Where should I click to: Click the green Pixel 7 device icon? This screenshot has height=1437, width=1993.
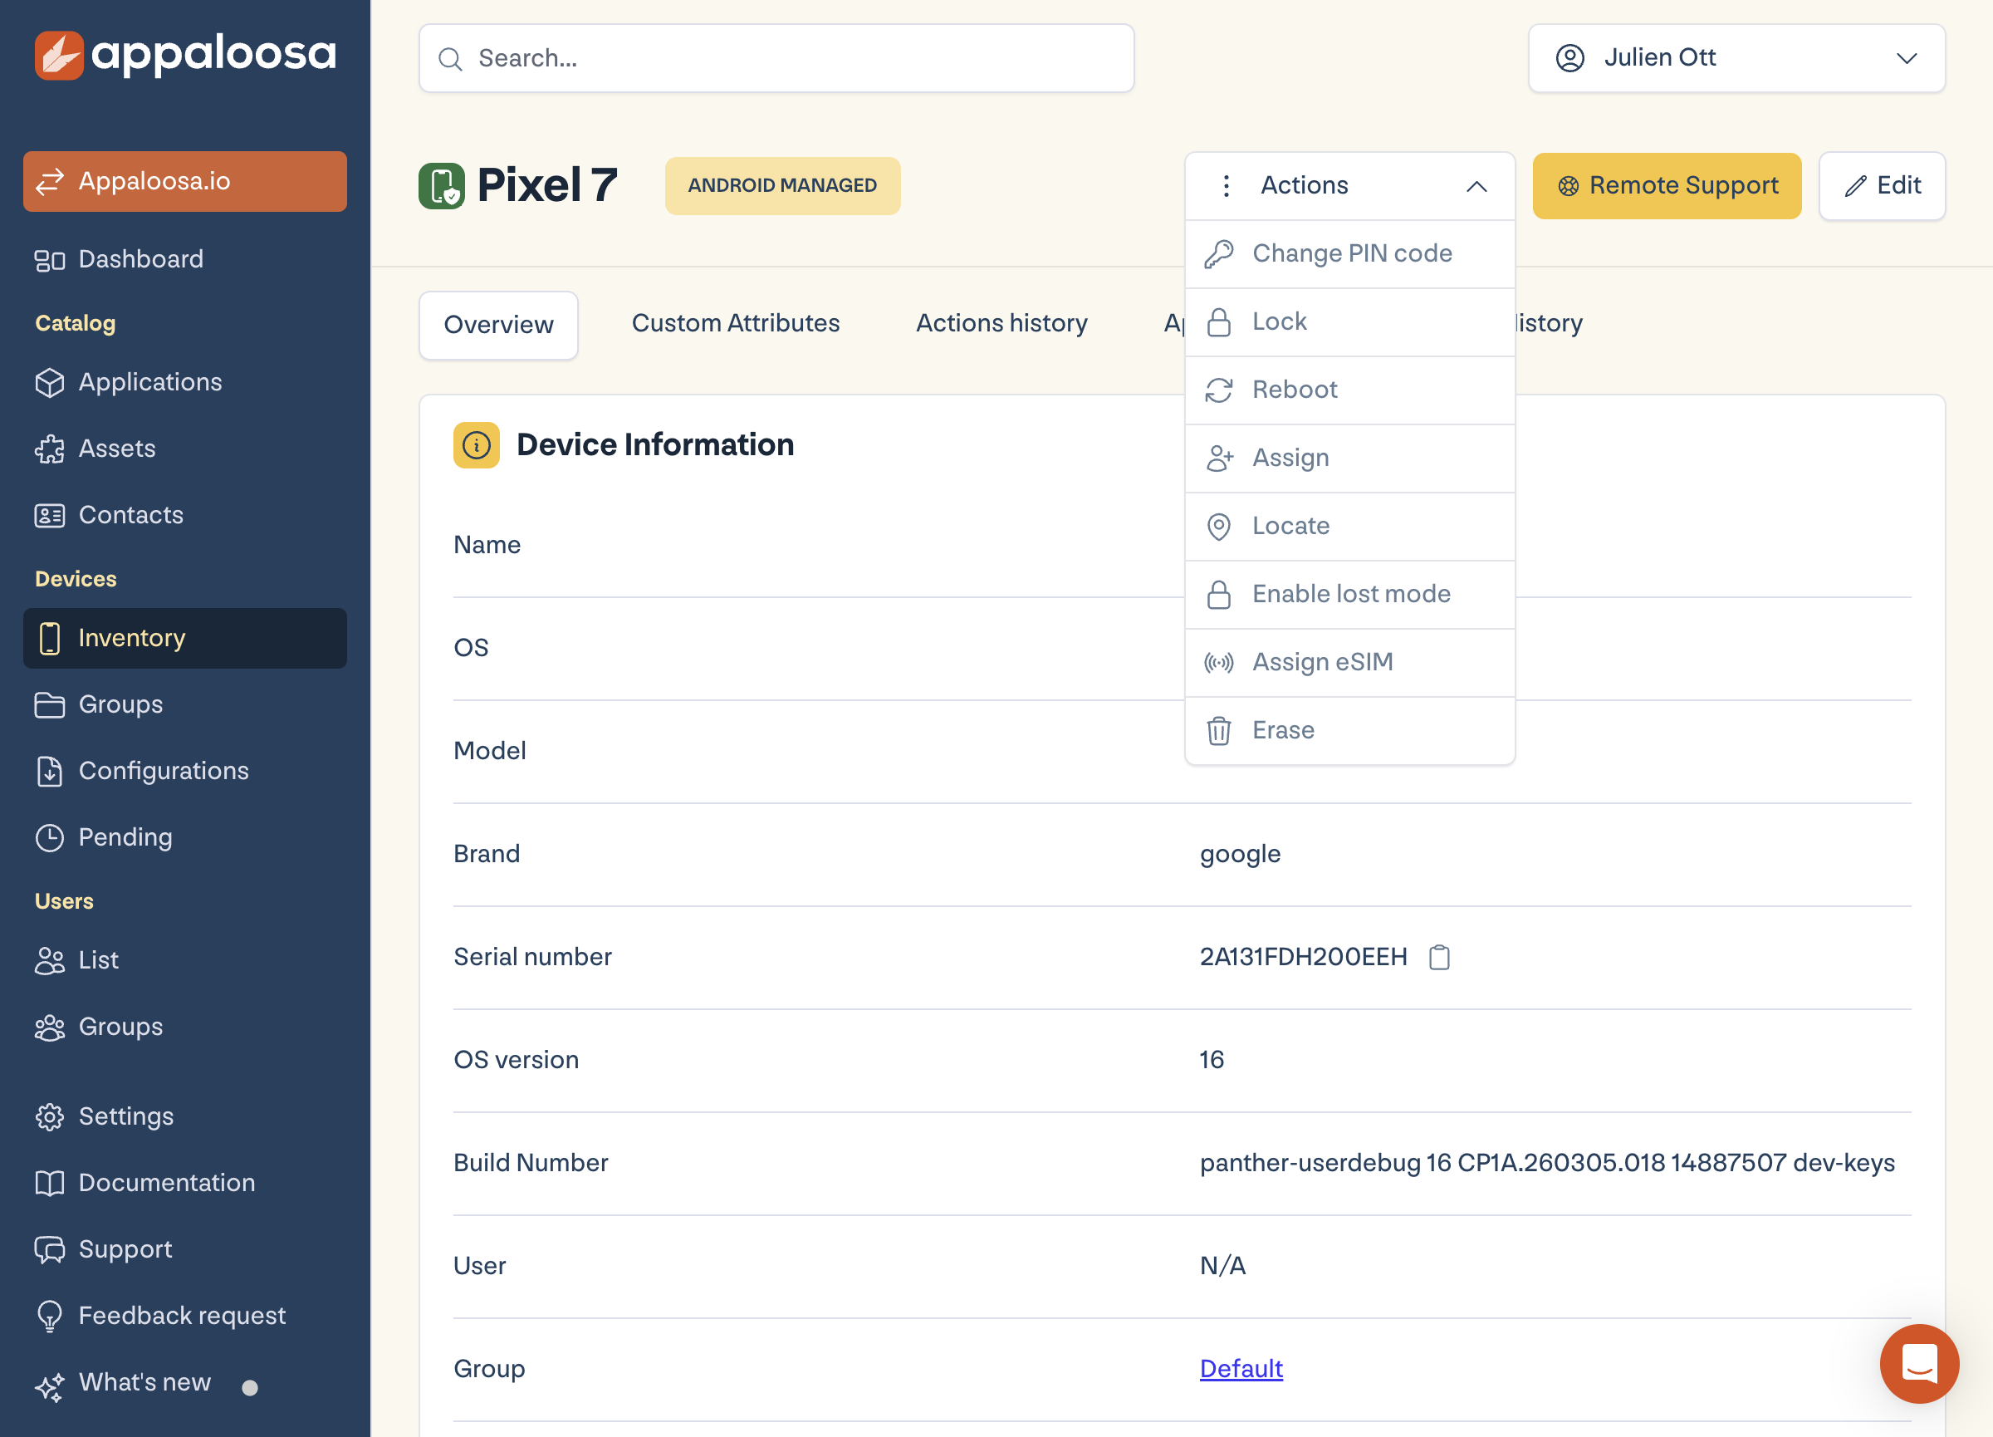[441, 185]
